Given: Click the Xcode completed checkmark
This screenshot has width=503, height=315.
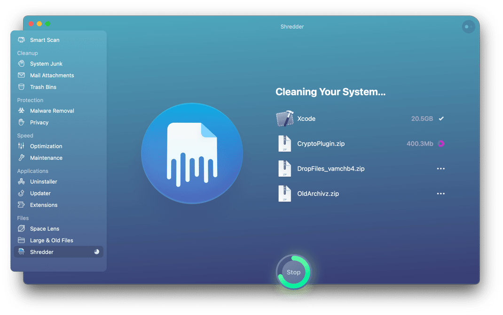Looking at the screenshot, I should coord(441,119).
